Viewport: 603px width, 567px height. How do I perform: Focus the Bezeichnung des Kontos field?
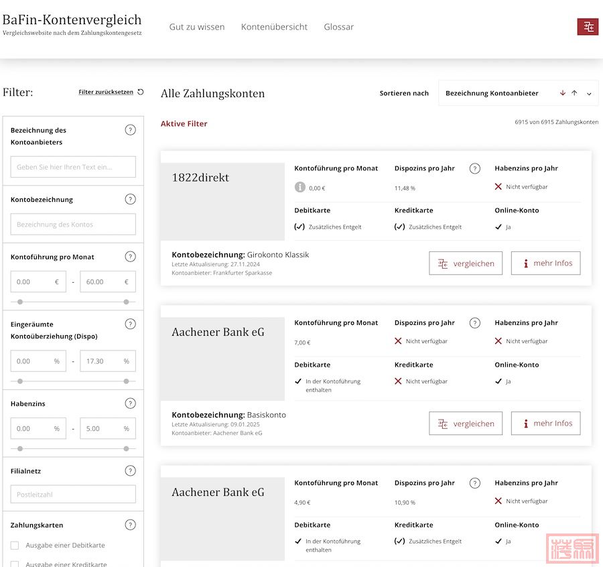(x=73, y=225)
